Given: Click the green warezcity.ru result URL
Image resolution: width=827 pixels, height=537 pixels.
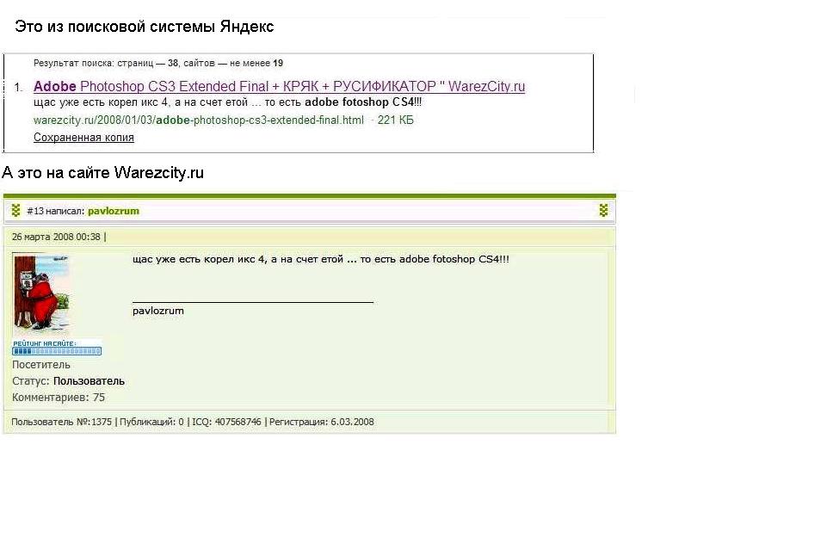Looking at the screenshot, I should tap(198, 120).
